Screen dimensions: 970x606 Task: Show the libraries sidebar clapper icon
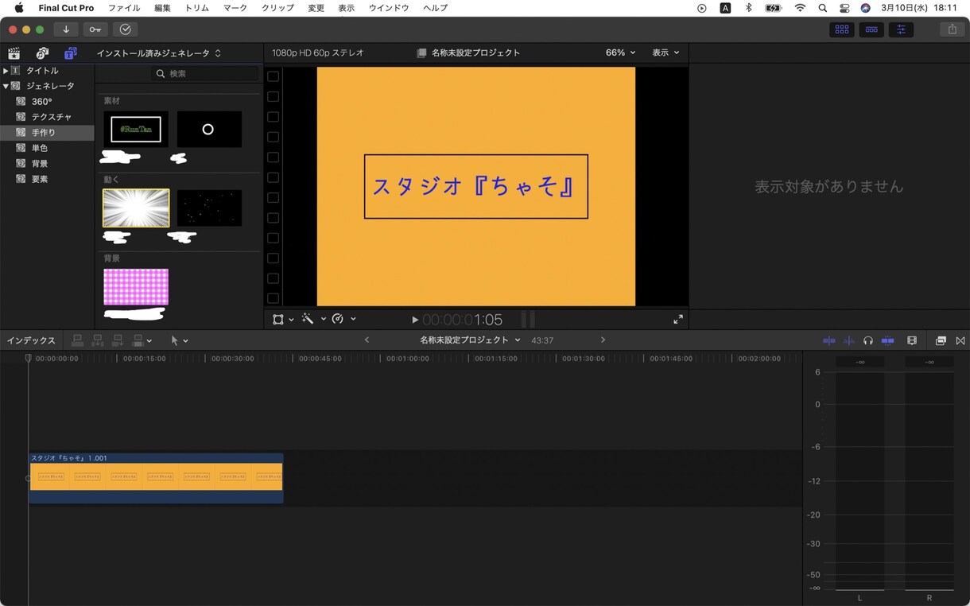click(14, 53)
